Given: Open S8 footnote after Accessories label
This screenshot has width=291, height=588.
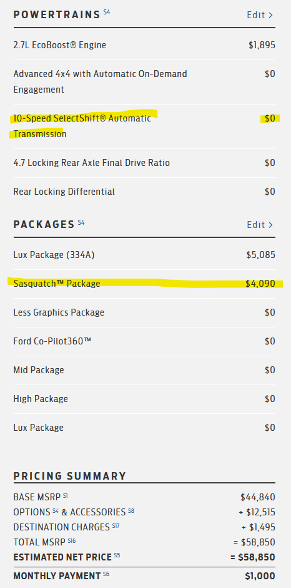Looking at the screenshot, I should click(x=131, y=510).
